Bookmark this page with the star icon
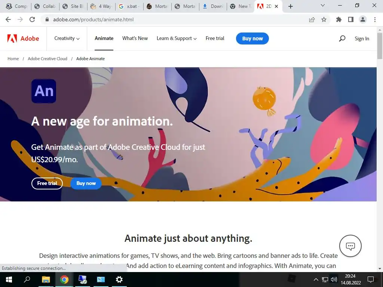383x287 pixels. click(324, 19)
